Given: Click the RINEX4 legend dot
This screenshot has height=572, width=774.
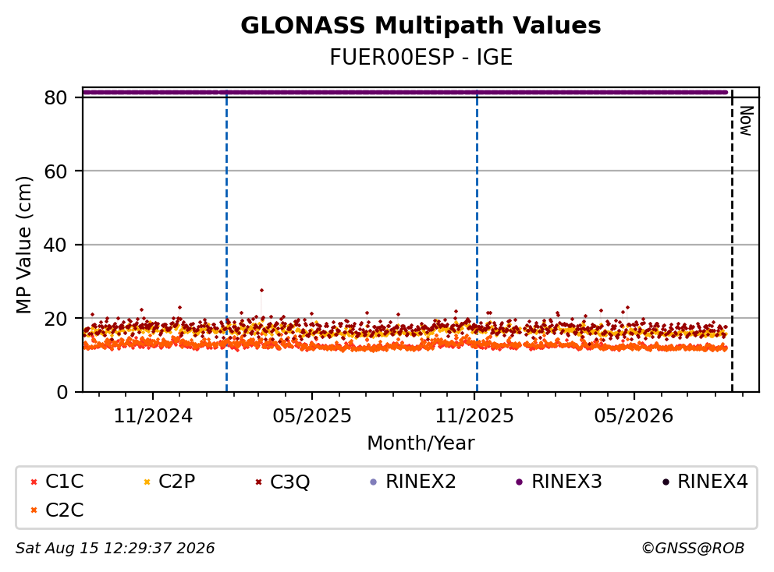Looking at the screenshot, I should pyautogui.click(x=666, y=482).
